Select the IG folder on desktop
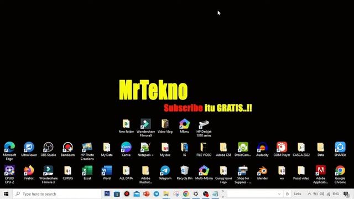 tap(184, 149)
